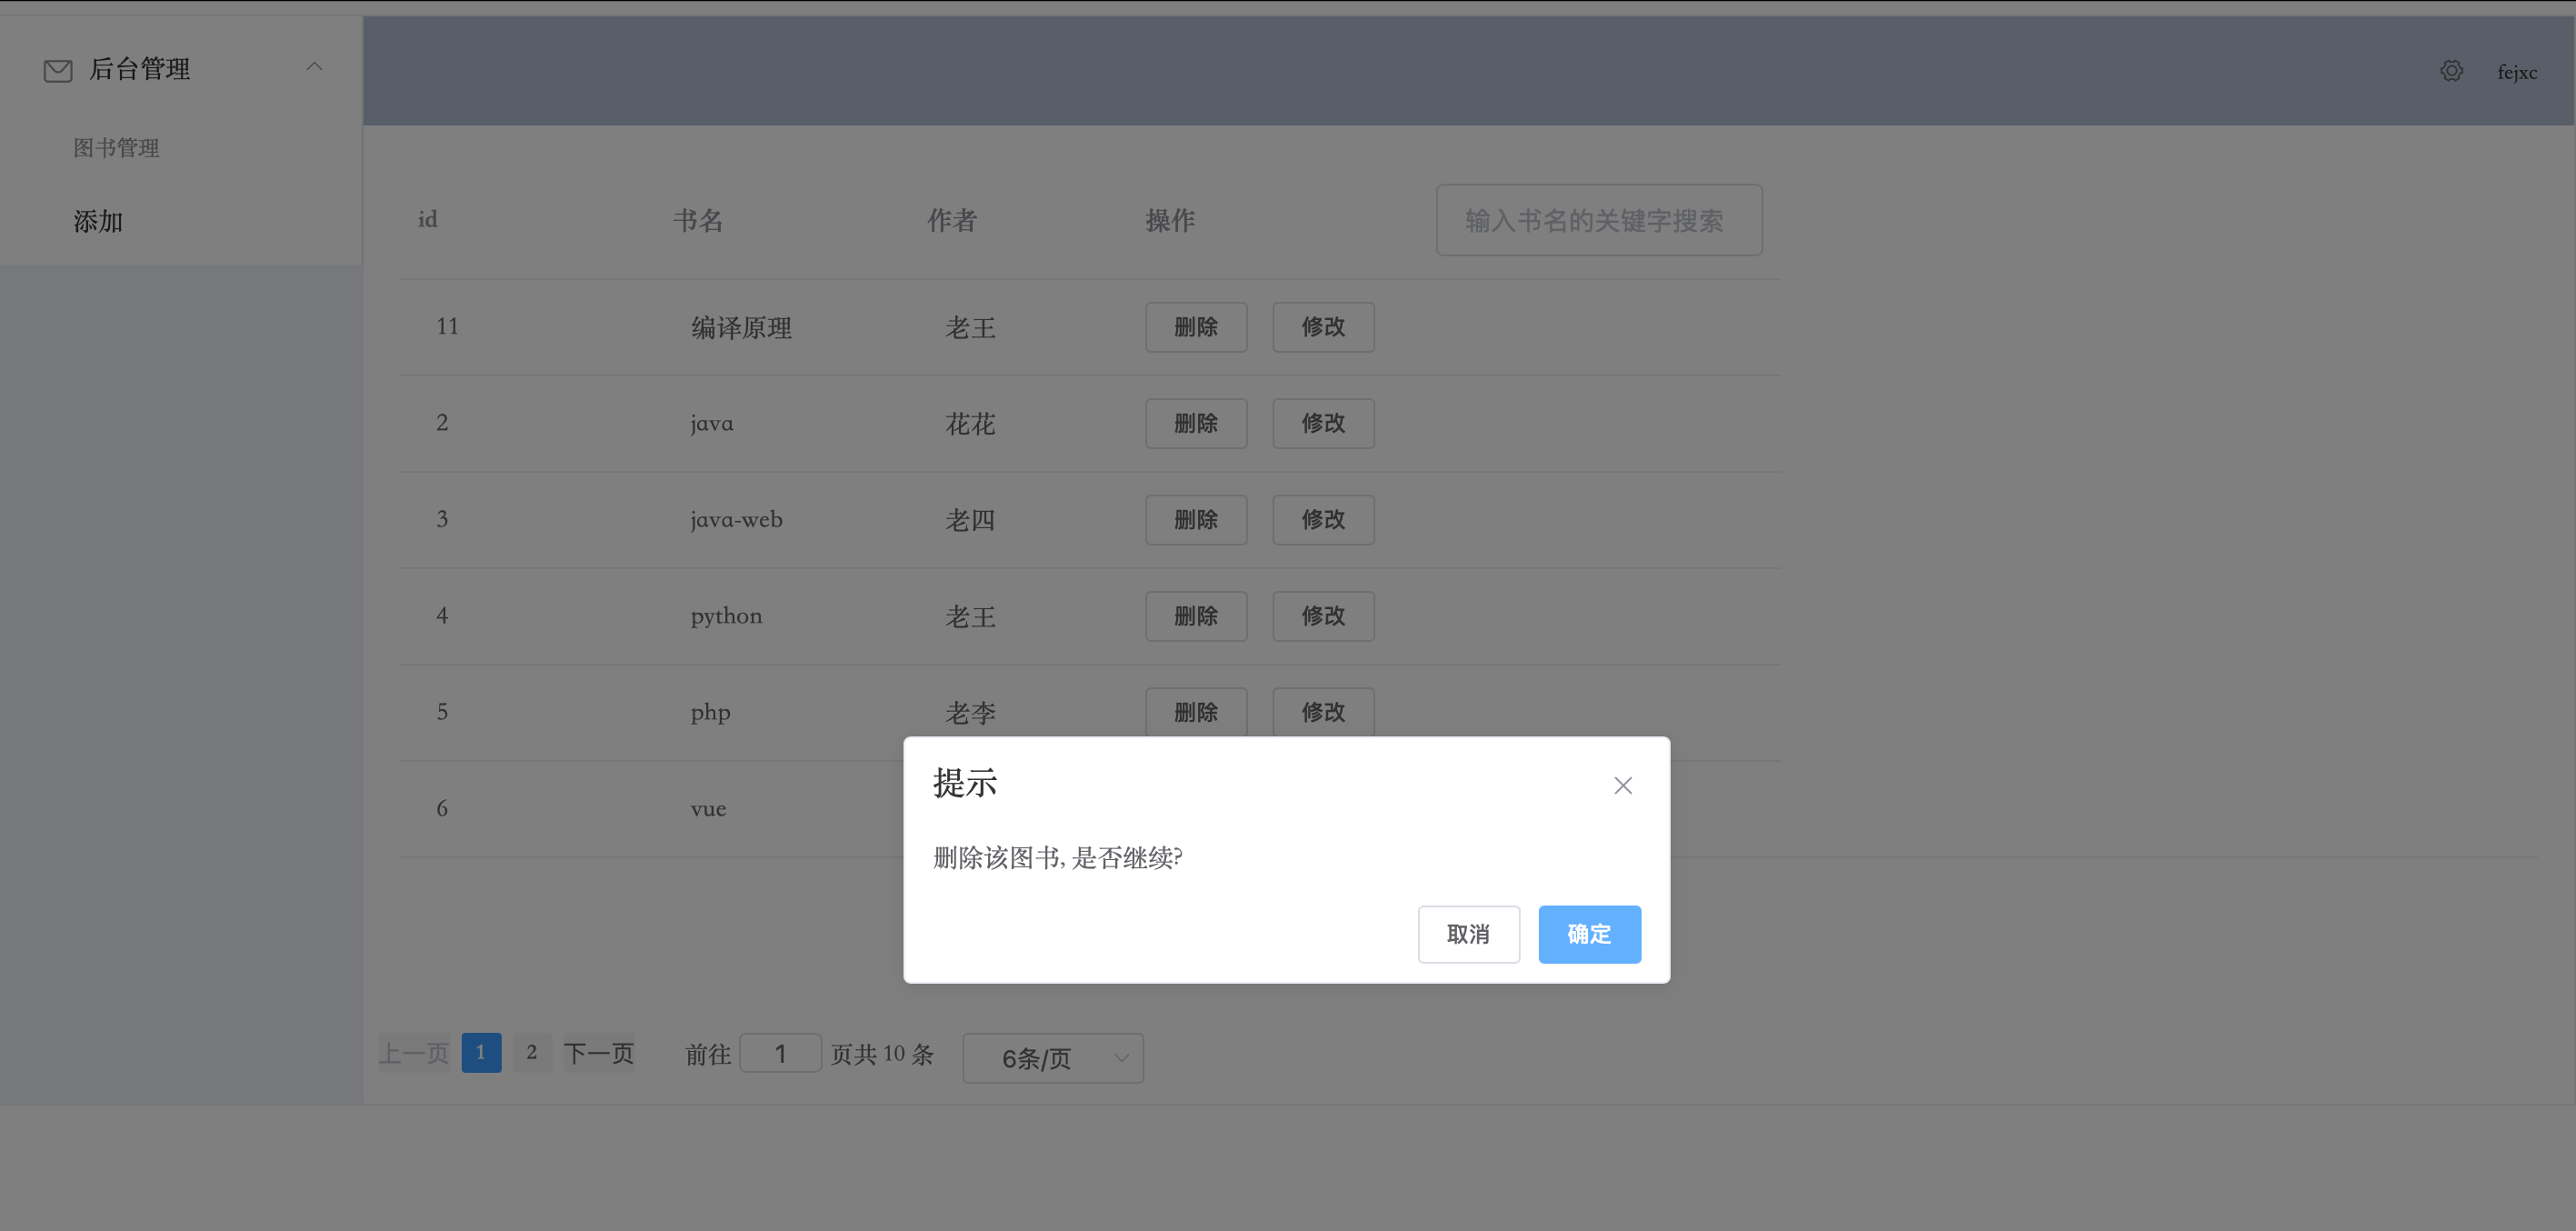Confirm deletion with 确定 button

point(1588,934)
